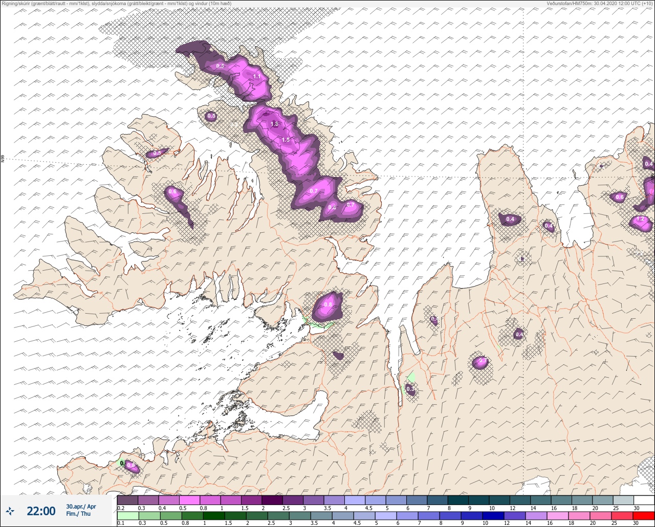The height and width of the screenshot is (527, 655).
Task: Click the darkest purple 2–2.5 snow legend swatch
Action: point(272,500)
